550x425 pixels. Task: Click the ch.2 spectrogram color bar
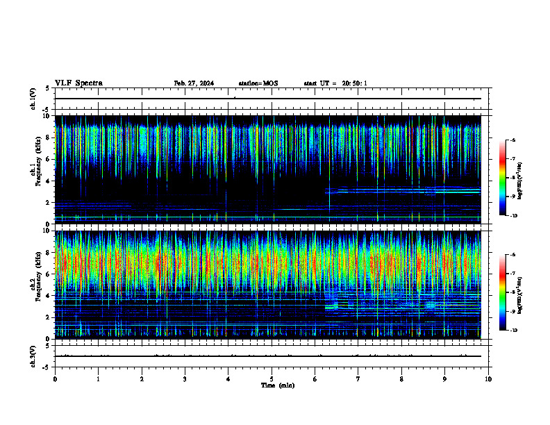(x=502, y=292)
